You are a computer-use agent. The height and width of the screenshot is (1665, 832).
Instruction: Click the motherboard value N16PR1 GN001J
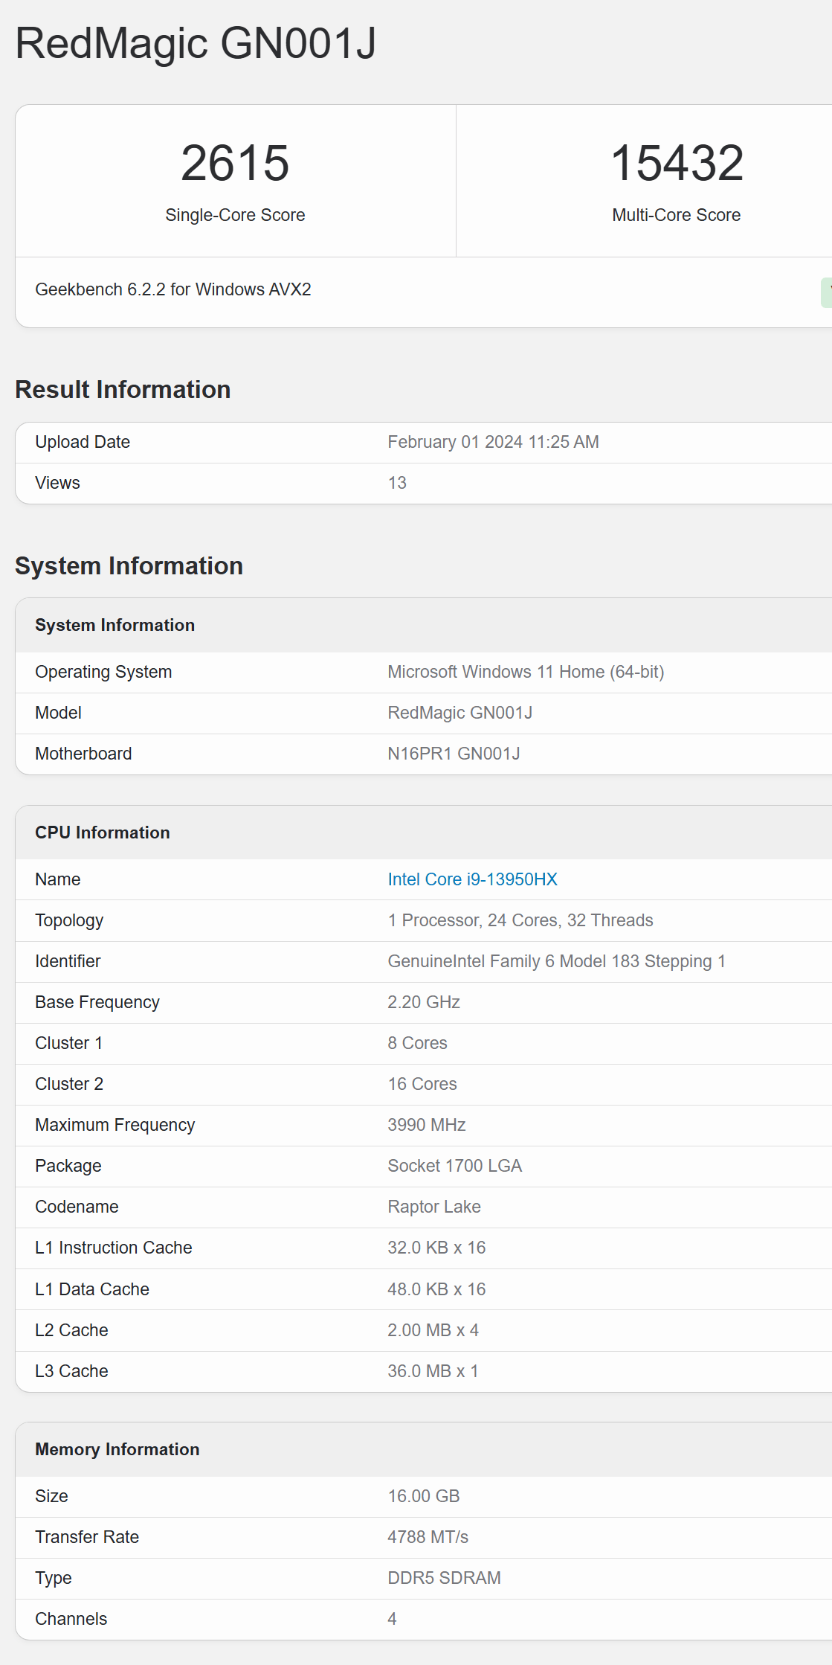[x=454, y=754]
